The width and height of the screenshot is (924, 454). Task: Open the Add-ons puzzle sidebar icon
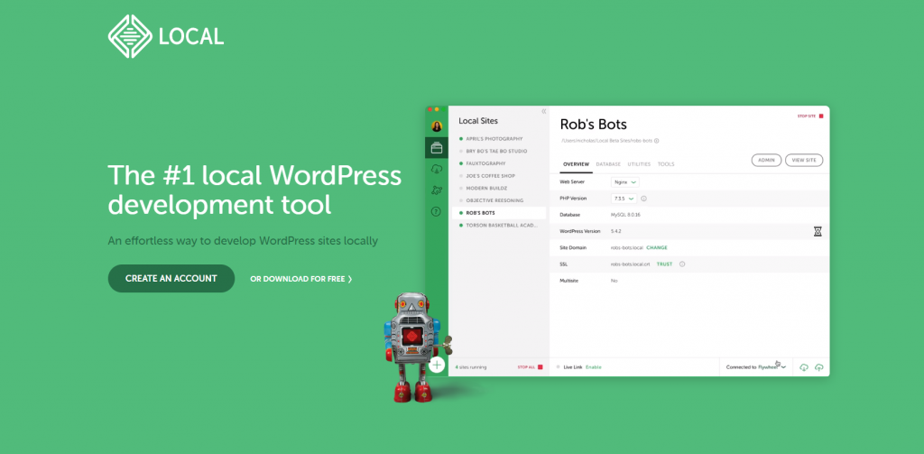pyautogui.click(x=437, y=190)
